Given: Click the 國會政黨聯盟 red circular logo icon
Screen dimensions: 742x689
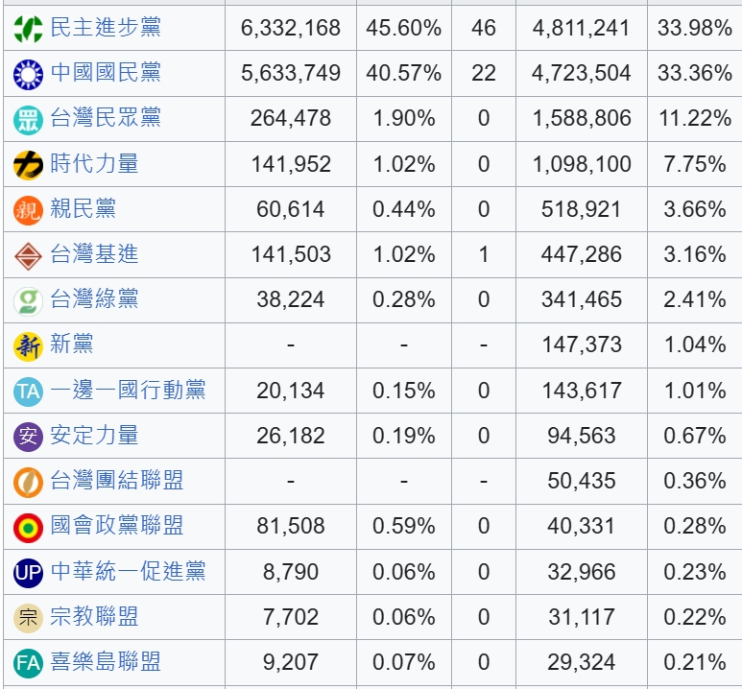Looking at the screenshot, I should (29, 528).
